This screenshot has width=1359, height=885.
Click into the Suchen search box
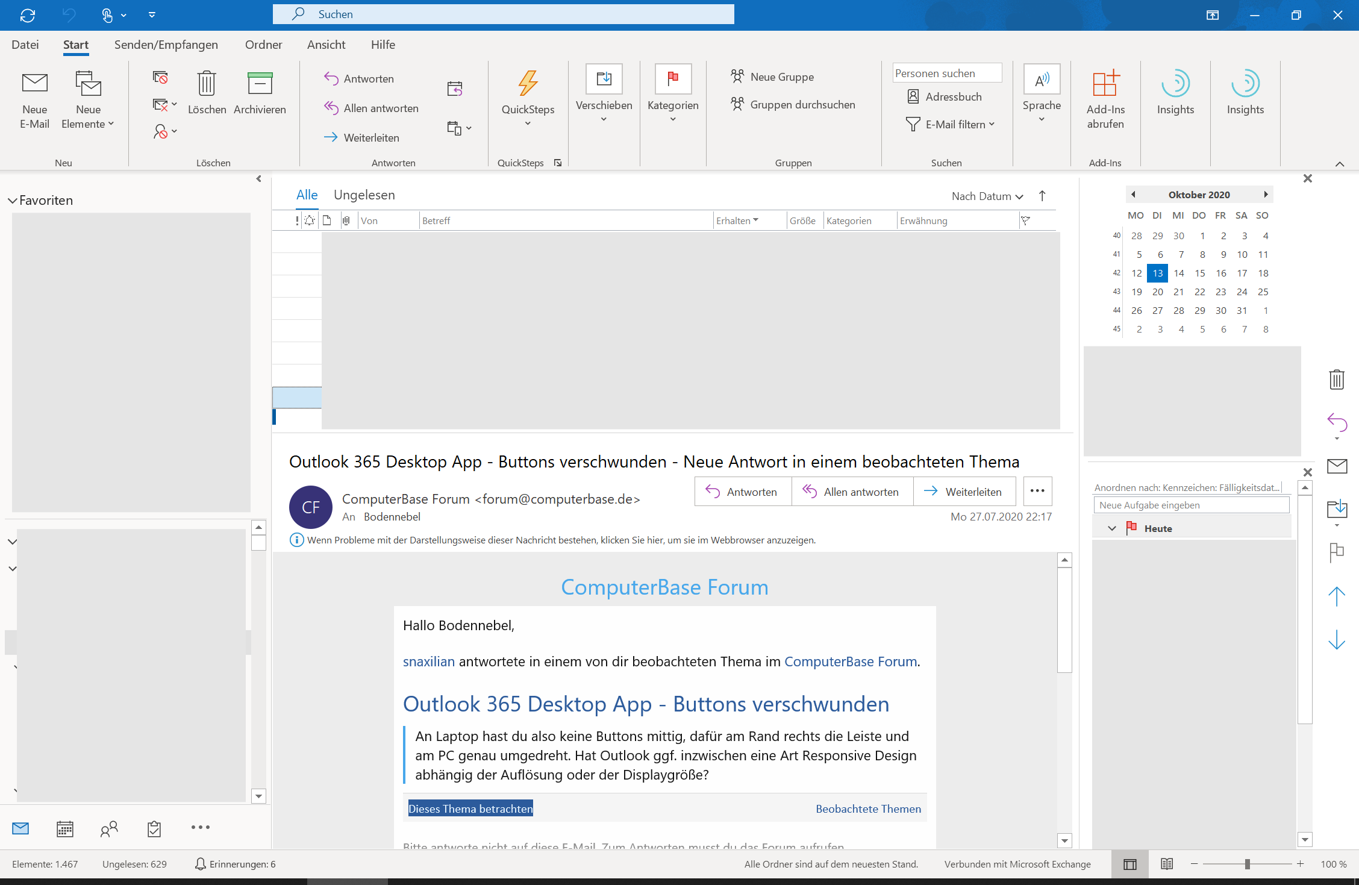tap(503, 14)
